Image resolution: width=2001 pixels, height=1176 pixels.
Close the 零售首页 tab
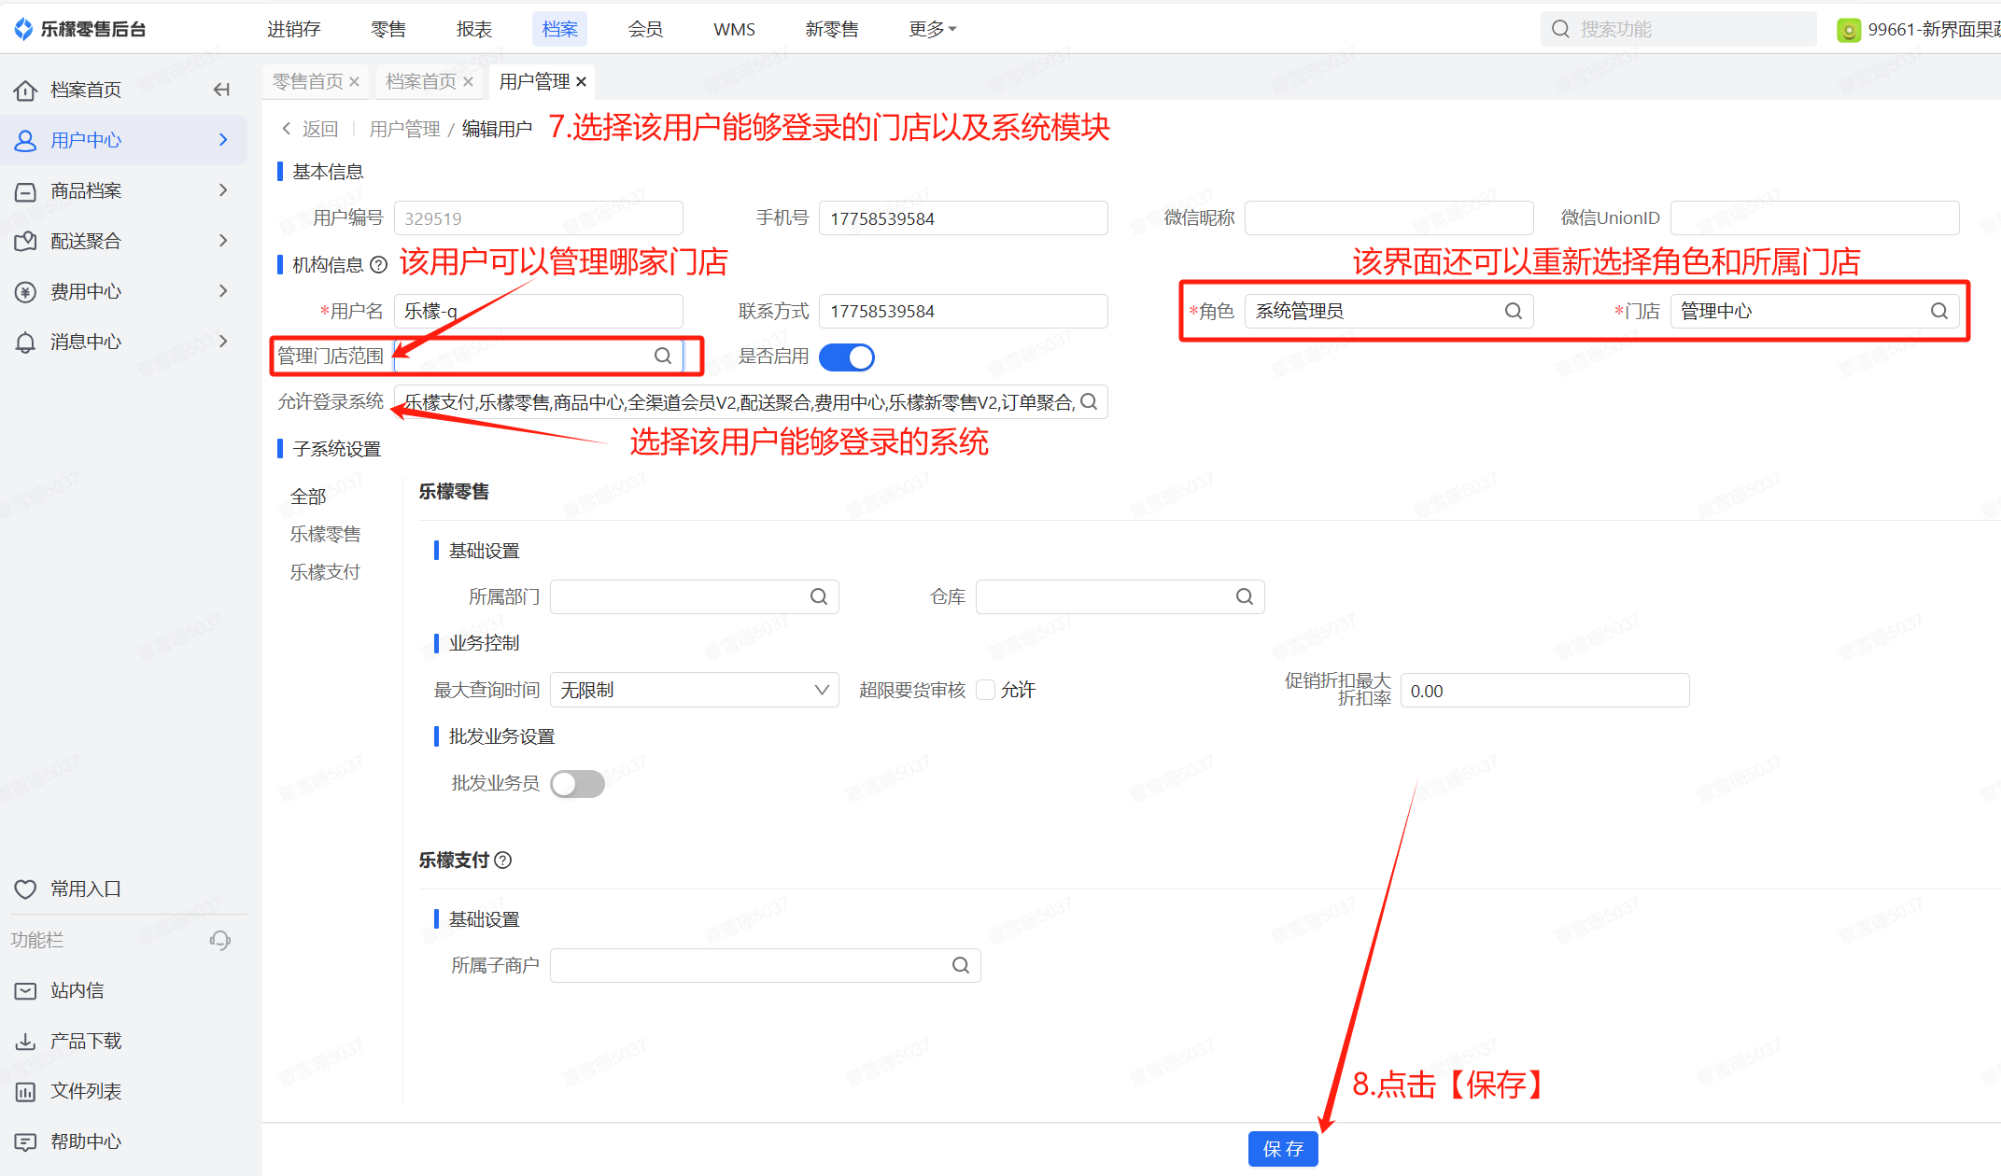(x=354, y=82)
